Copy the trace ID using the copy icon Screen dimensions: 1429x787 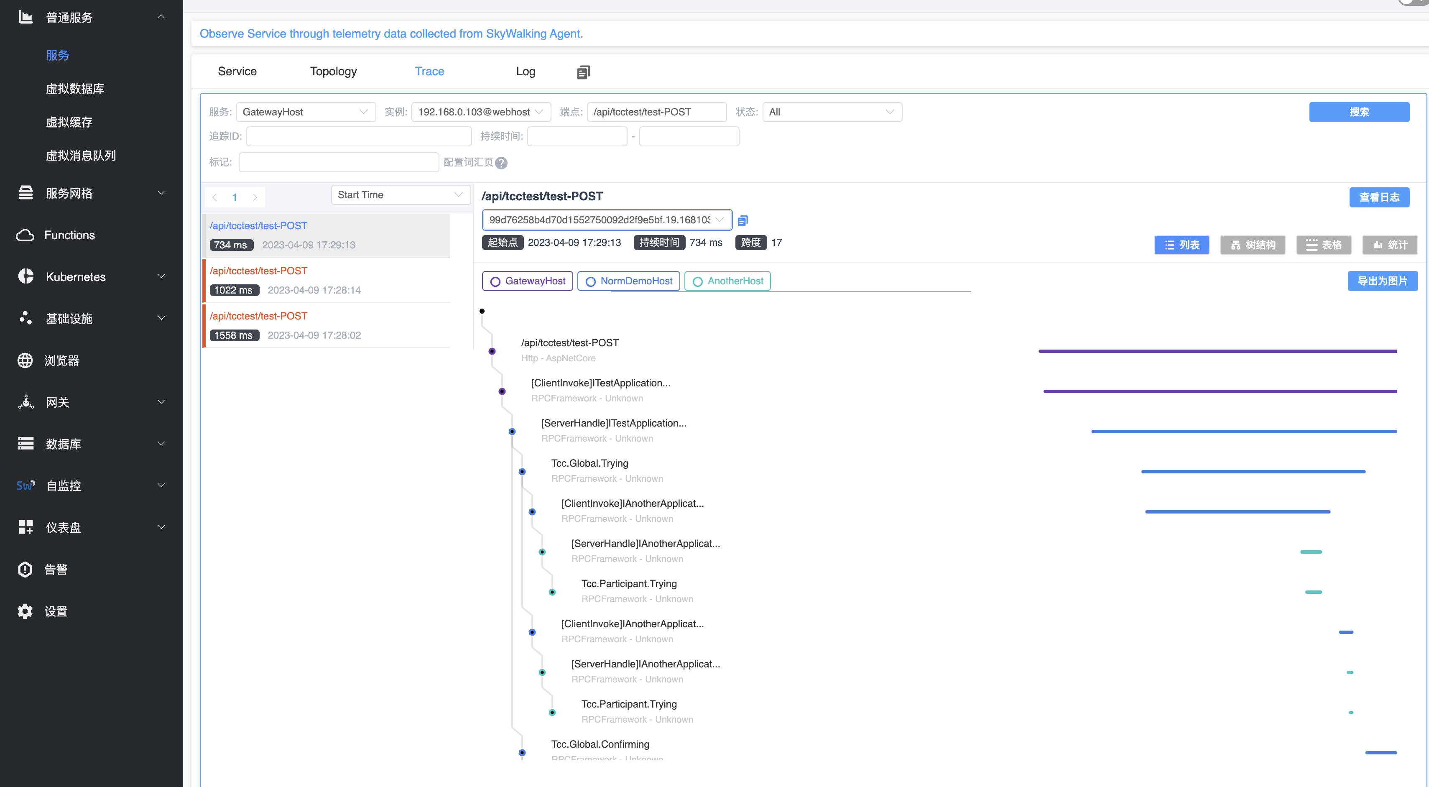(x=743, y=220)
